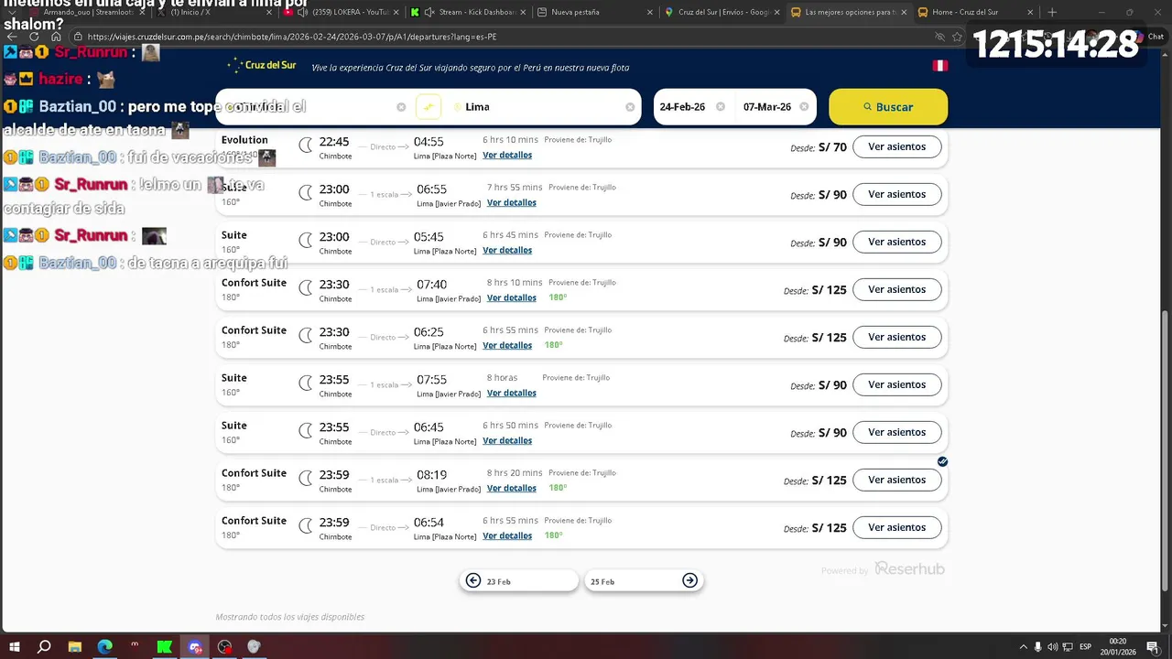Bookmark this page with star icon
The image size is (1172, 659).
pyautogui.click(x=957, y=37)
